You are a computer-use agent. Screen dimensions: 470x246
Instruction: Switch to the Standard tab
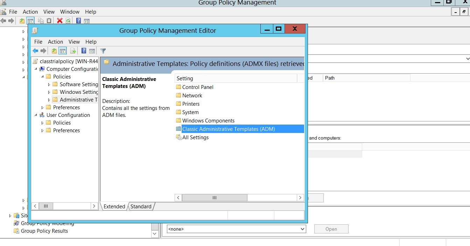click(141, 207)
